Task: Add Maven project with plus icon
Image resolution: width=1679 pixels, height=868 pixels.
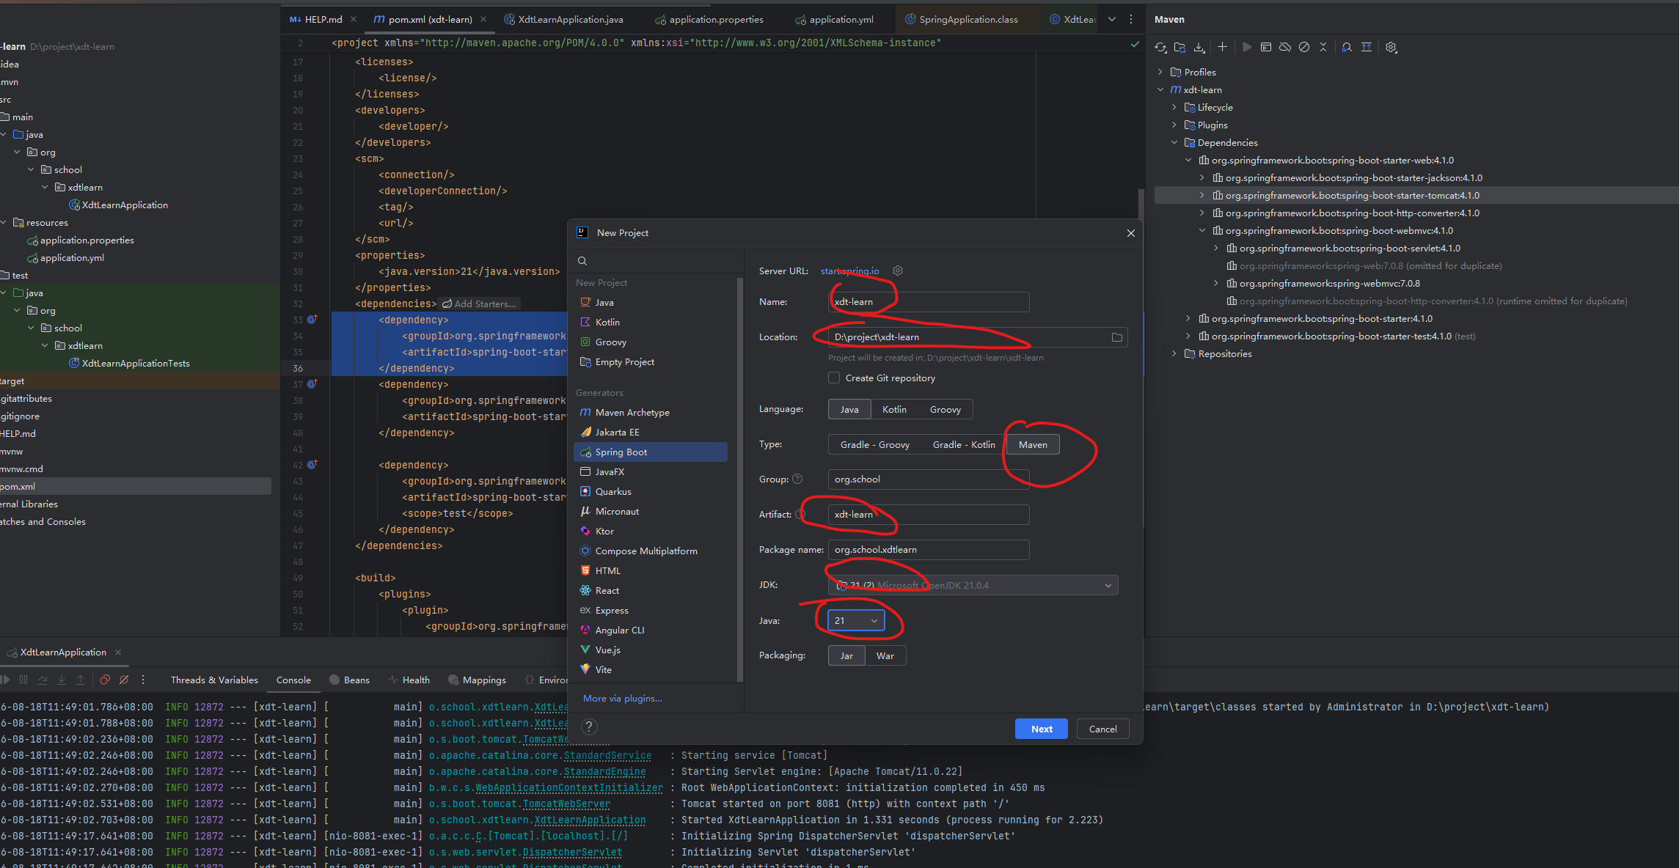Action: 1222,47
